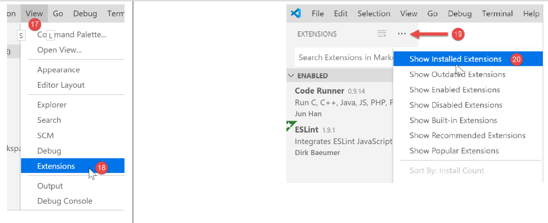This screenshot has height=223, width=548.
Task: Expand the Editor Layout submenu
Action: [61, 85]
